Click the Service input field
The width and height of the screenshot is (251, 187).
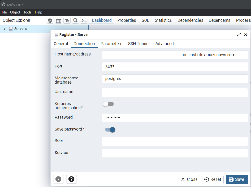175,153
